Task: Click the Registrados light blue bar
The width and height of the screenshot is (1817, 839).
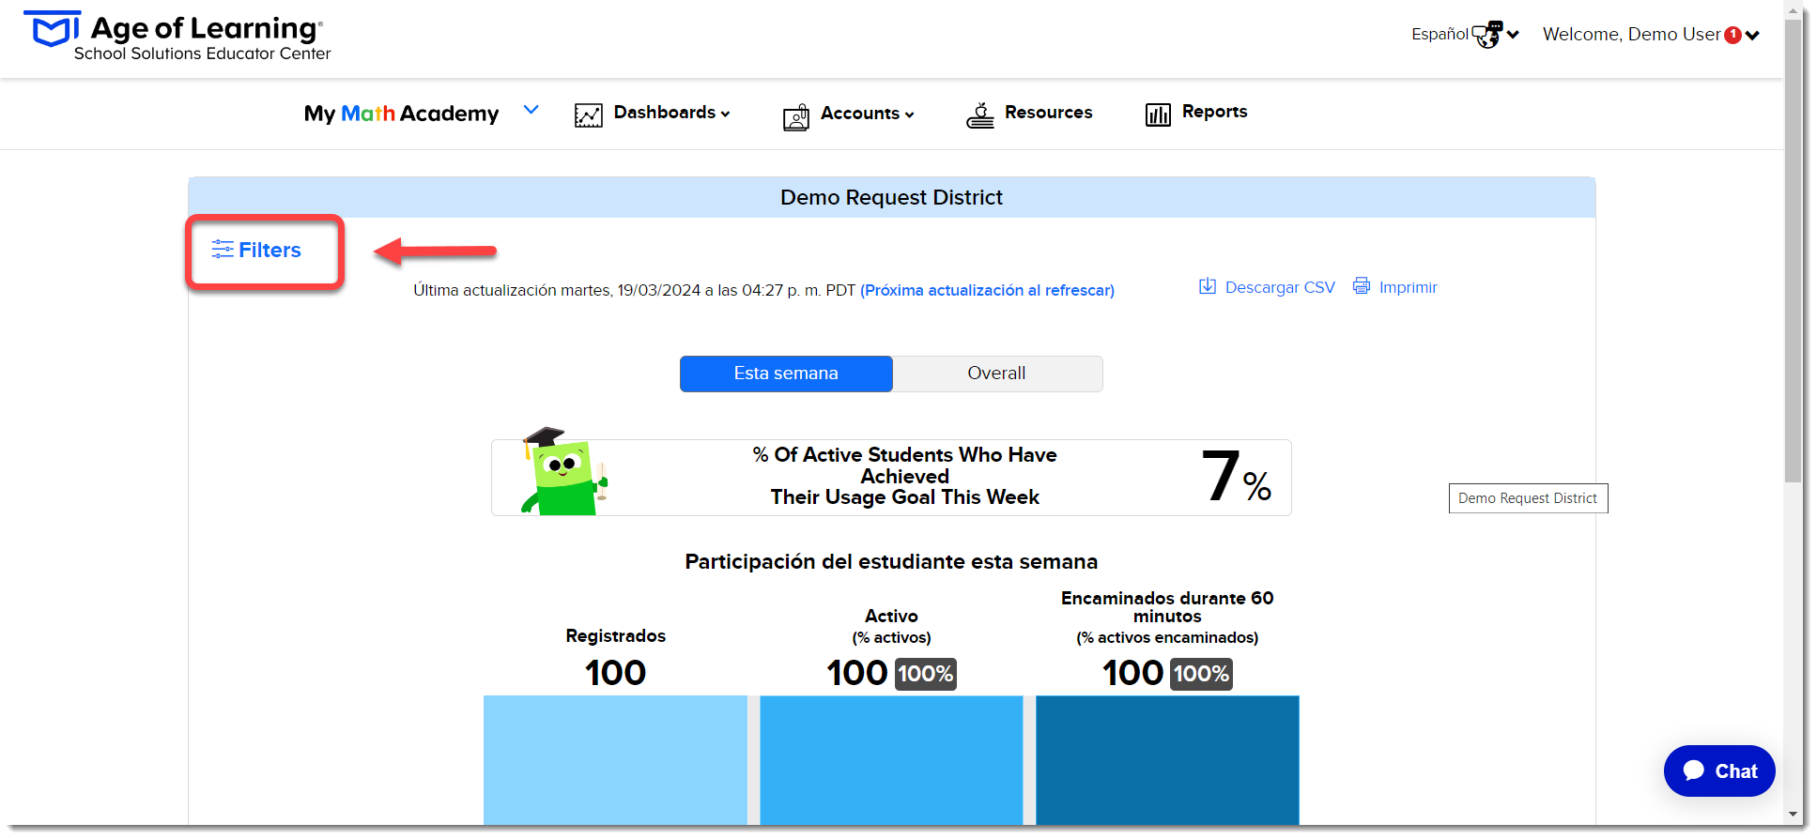Action: coord(615,760)
